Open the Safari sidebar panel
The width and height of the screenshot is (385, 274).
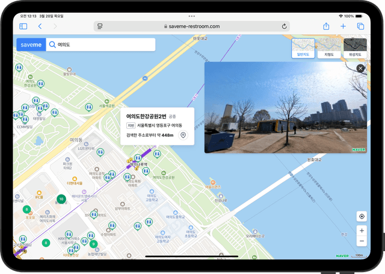coord(23,26)
